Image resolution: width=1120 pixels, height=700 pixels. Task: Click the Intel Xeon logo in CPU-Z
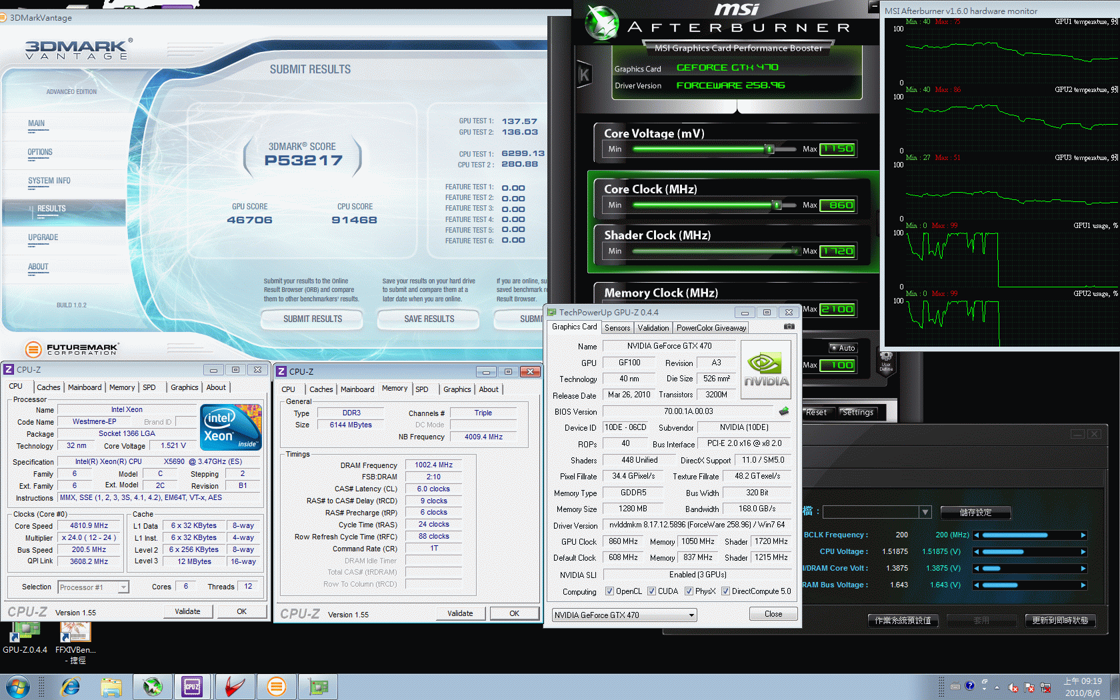click(x=231, y=427)
